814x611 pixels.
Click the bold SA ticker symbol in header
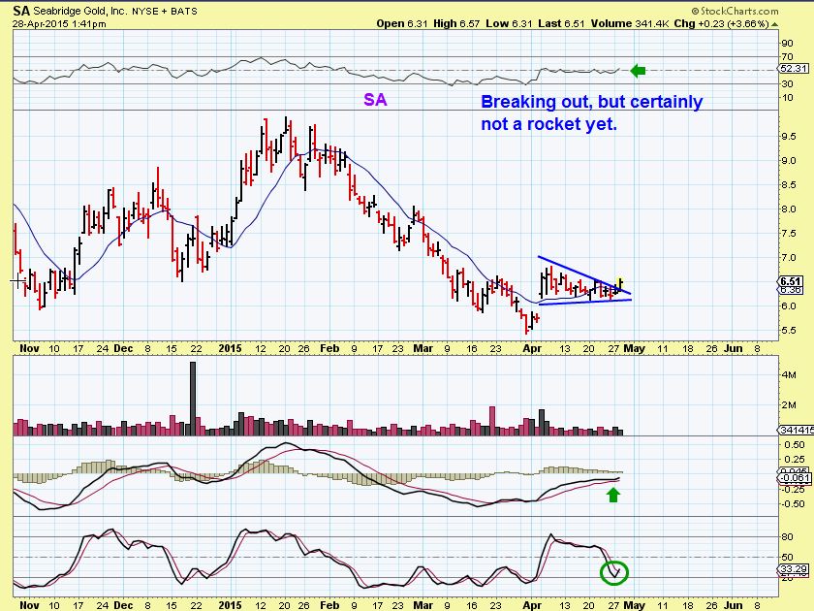click(x=20, y=11)
